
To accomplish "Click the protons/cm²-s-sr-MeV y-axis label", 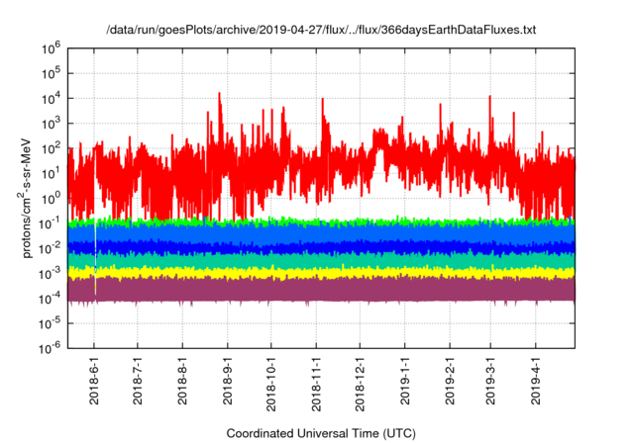I will (31, 196).
